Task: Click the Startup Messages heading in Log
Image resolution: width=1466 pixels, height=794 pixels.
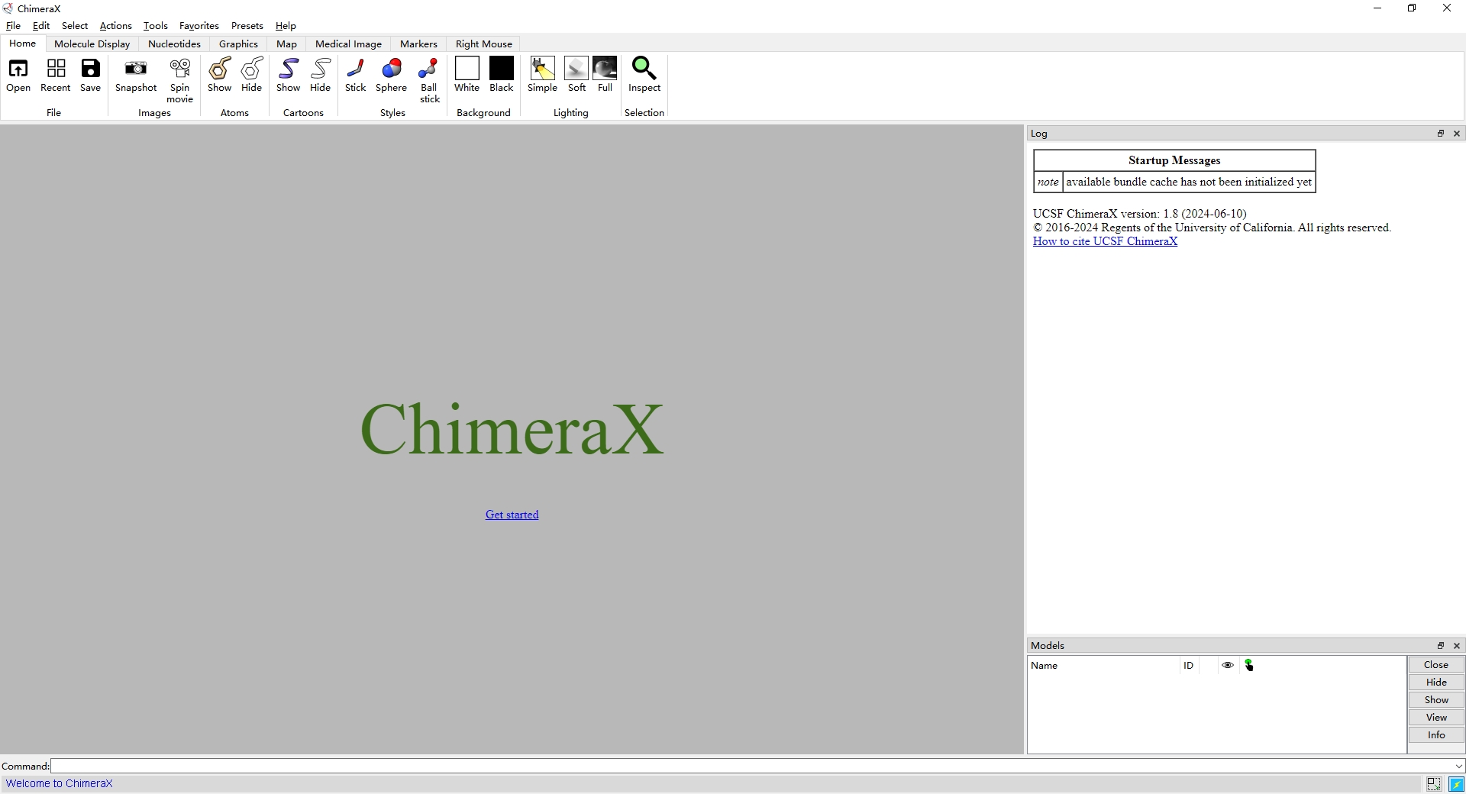Action: pos(1174,160)
